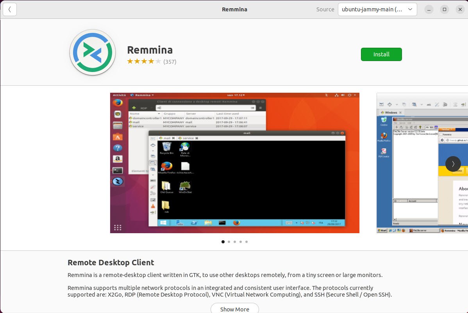Expand the full description with Show More
Screen dimensions: 468x313
point(234,309)
